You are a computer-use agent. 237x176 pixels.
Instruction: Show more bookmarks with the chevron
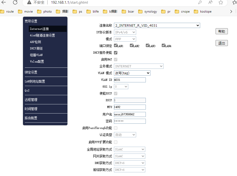click(231, 12)
